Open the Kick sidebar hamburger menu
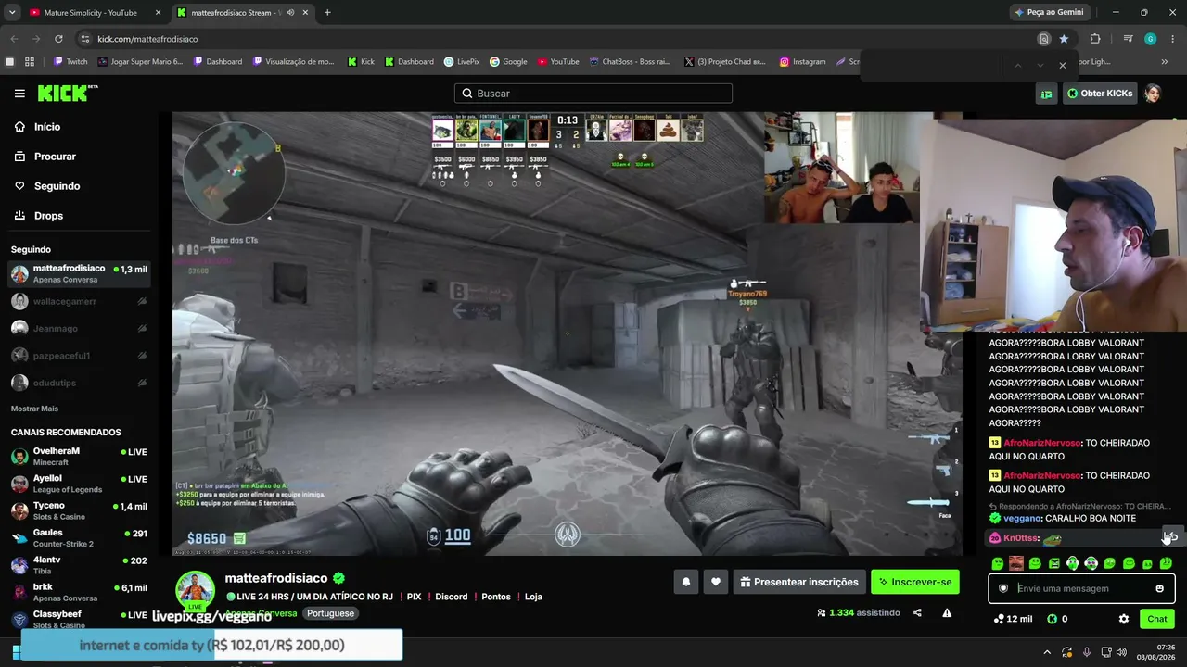This screenshot has height=667, width=1187. pos(19,94)
